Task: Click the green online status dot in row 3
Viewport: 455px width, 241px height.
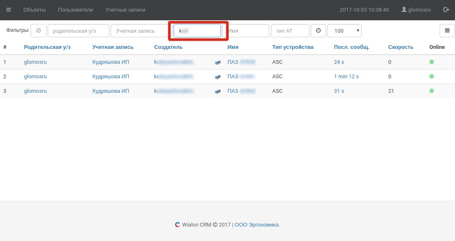Action: click(x=431, y=91)
